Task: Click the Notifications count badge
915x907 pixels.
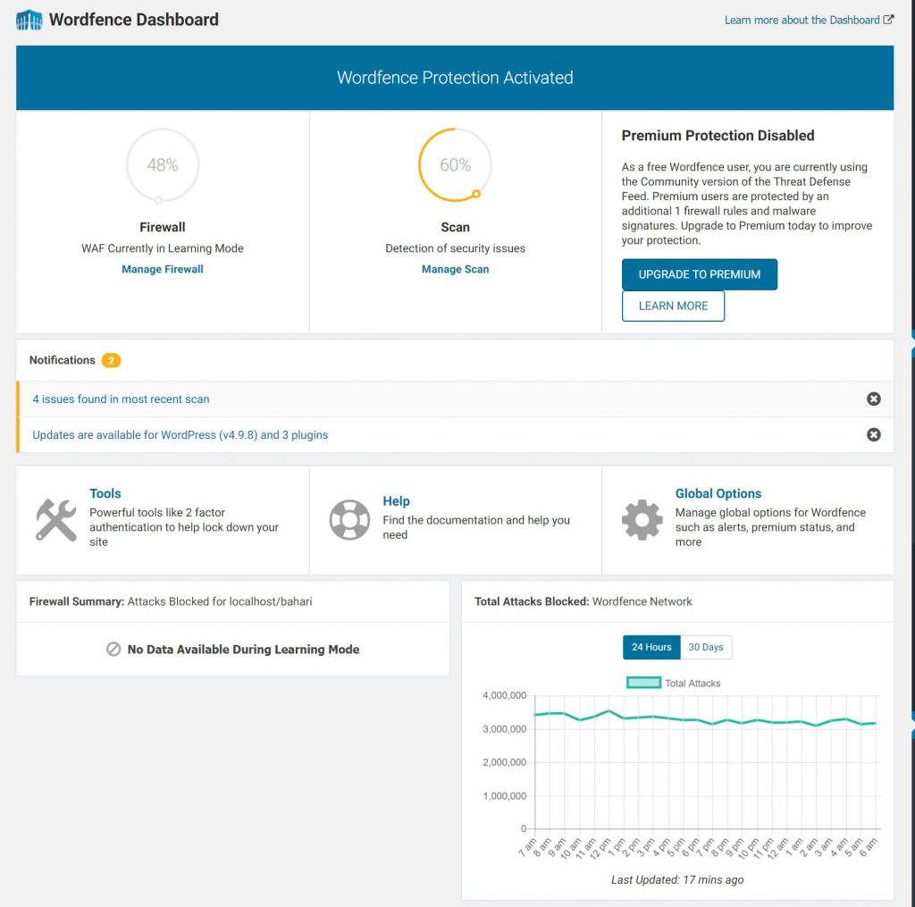Action: tap(111, 361)
